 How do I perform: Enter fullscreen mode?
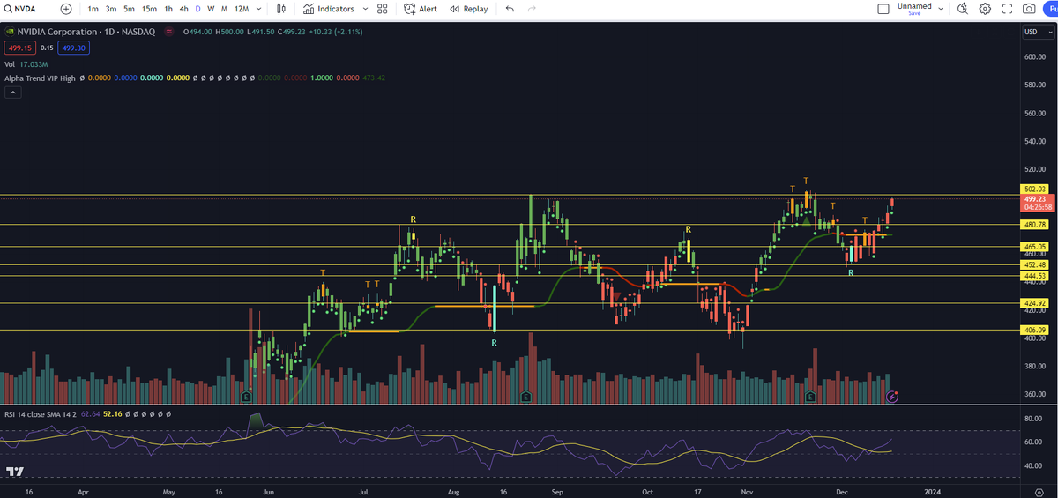click(x=1007, y=9)
